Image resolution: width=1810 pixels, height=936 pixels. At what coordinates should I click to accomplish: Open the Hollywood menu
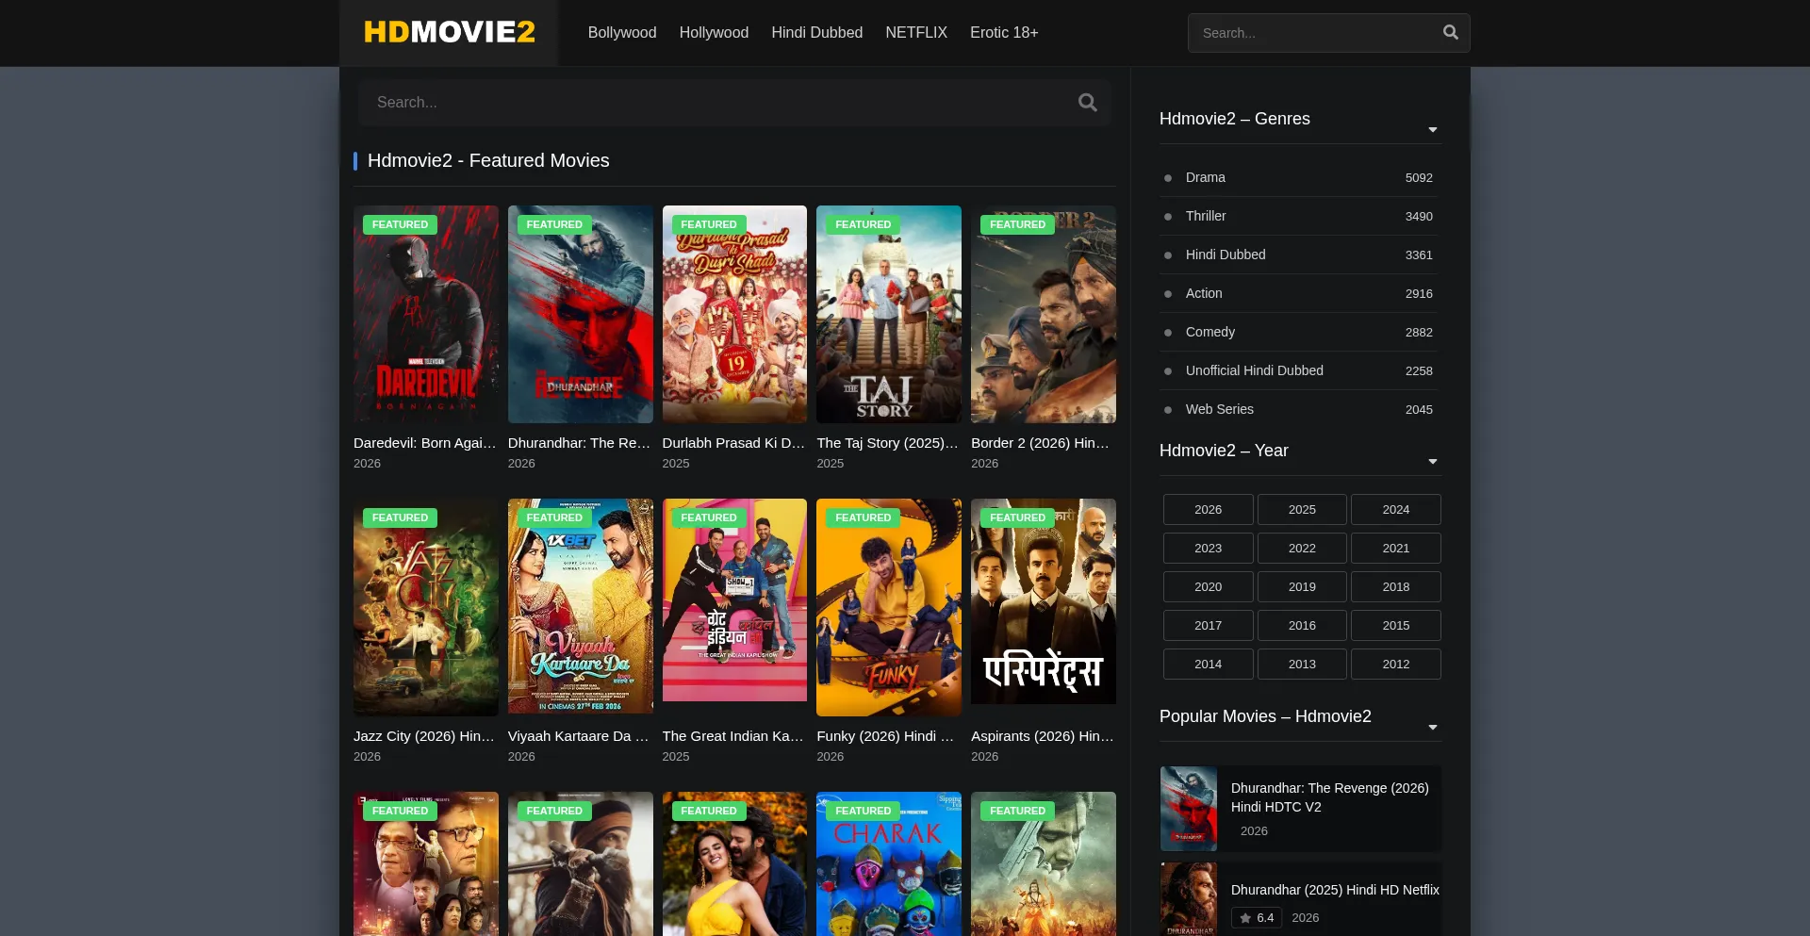714,33
